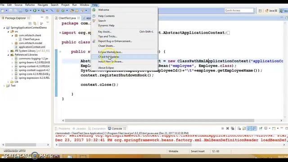Collapse the src folder node
The image size is (288, 162).
click(x=8, y=31)
